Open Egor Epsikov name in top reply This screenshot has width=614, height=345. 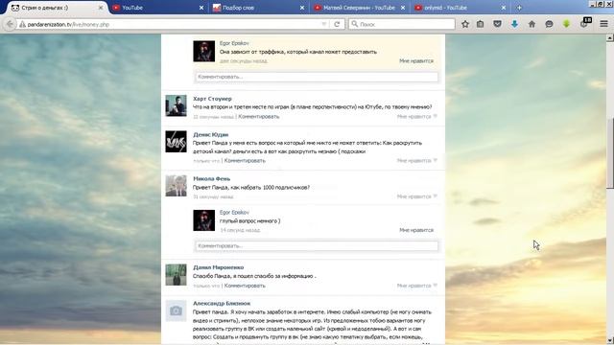click(x=234, y=43)
